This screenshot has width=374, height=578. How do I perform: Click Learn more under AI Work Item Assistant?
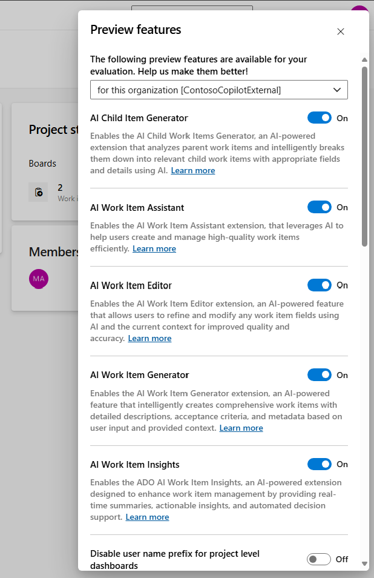click(x=154, y=248)
